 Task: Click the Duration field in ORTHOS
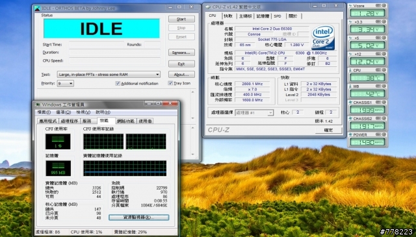tap(114, 53)
